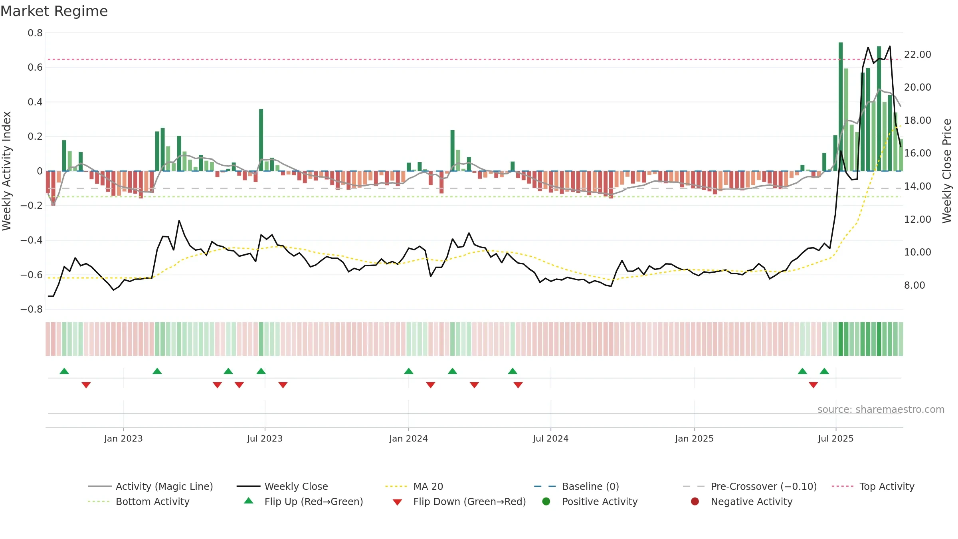Click the 8.00 price axis tick

[914, 285]
